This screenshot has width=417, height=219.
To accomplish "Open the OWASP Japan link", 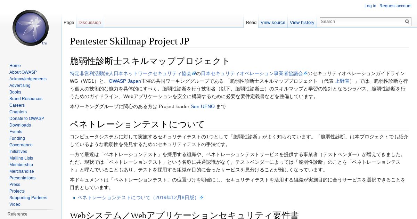I will click(x=125, y=81).
